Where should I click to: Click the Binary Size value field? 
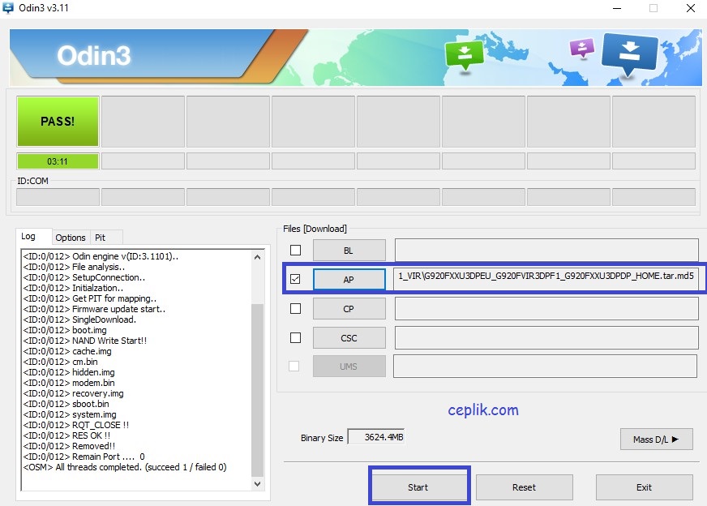pos(376,437)
